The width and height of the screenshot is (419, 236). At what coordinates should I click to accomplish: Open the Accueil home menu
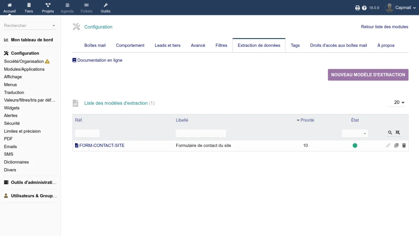(9, 8)
